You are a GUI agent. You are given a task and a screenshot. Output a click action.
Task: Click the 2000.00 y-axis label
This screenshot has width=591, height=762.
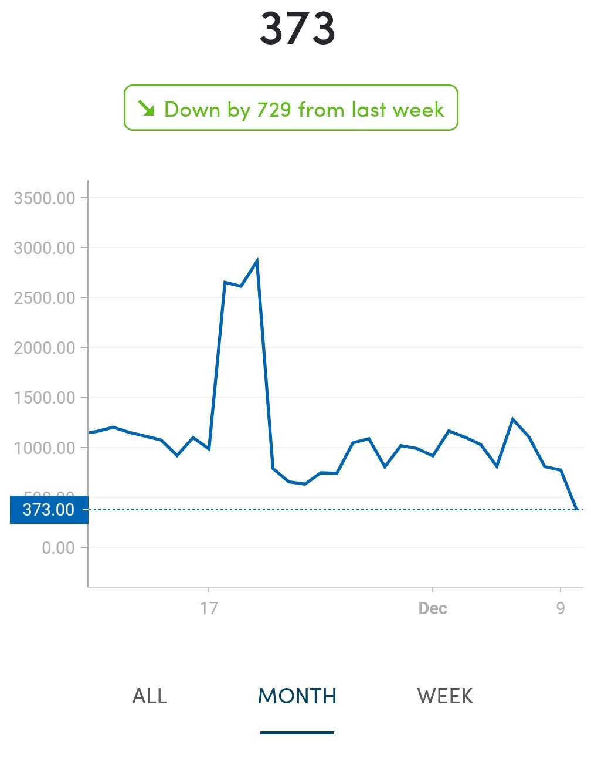[45, 348]
